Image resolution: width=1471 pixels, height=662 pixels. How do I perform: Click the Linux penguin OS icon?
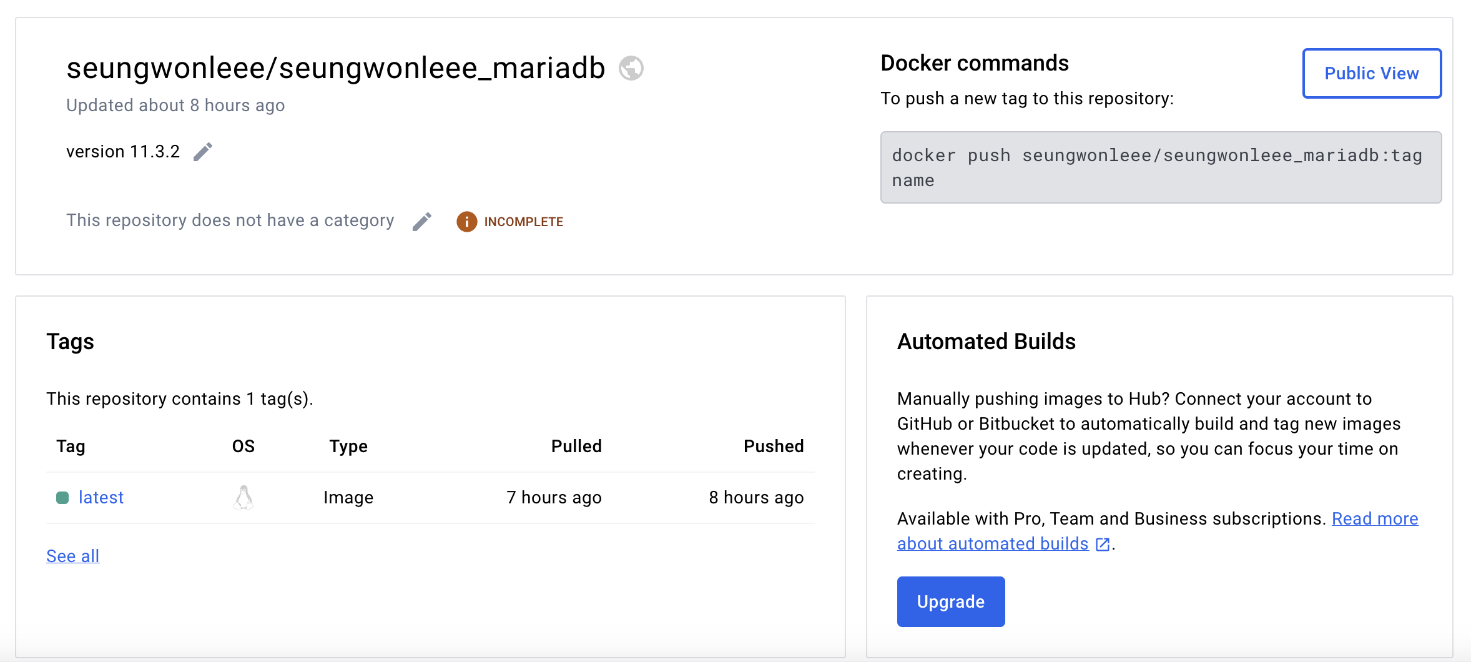[x=244, y=498]
